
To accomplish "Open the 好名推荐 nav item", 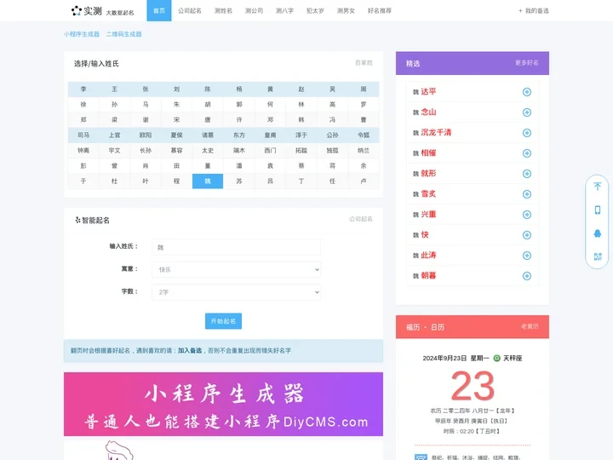I will [379, 10].
